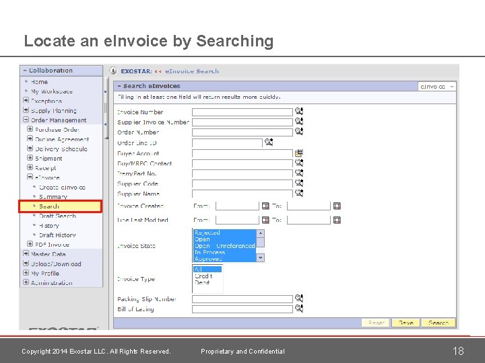
Task: Select the highlighted Search menu item
Action: pos(61,206)
